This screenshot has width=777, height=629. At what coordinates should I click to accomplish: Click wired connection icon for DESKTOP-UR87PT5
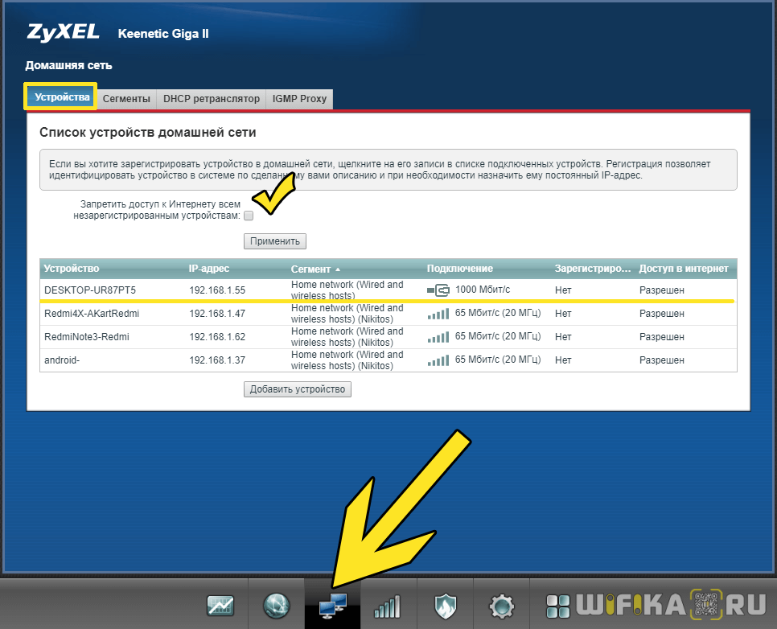(438, 290)
